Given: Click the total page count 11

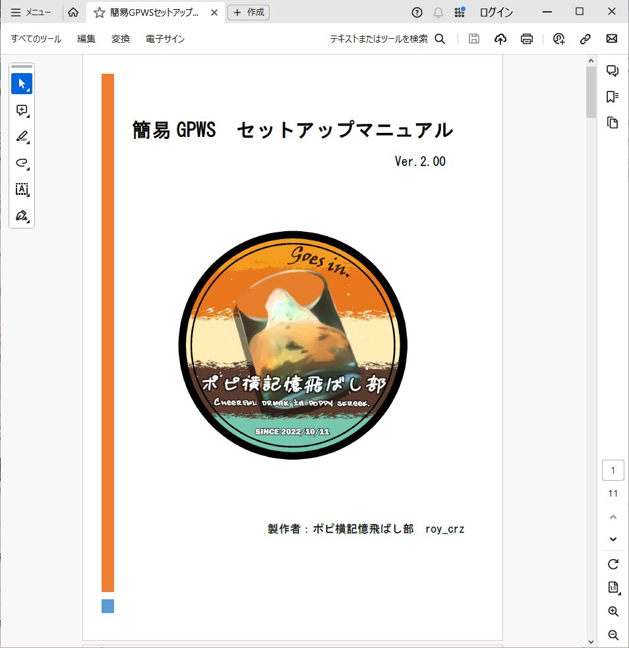Looking at the screenshot, I should (x=613, y=493).
